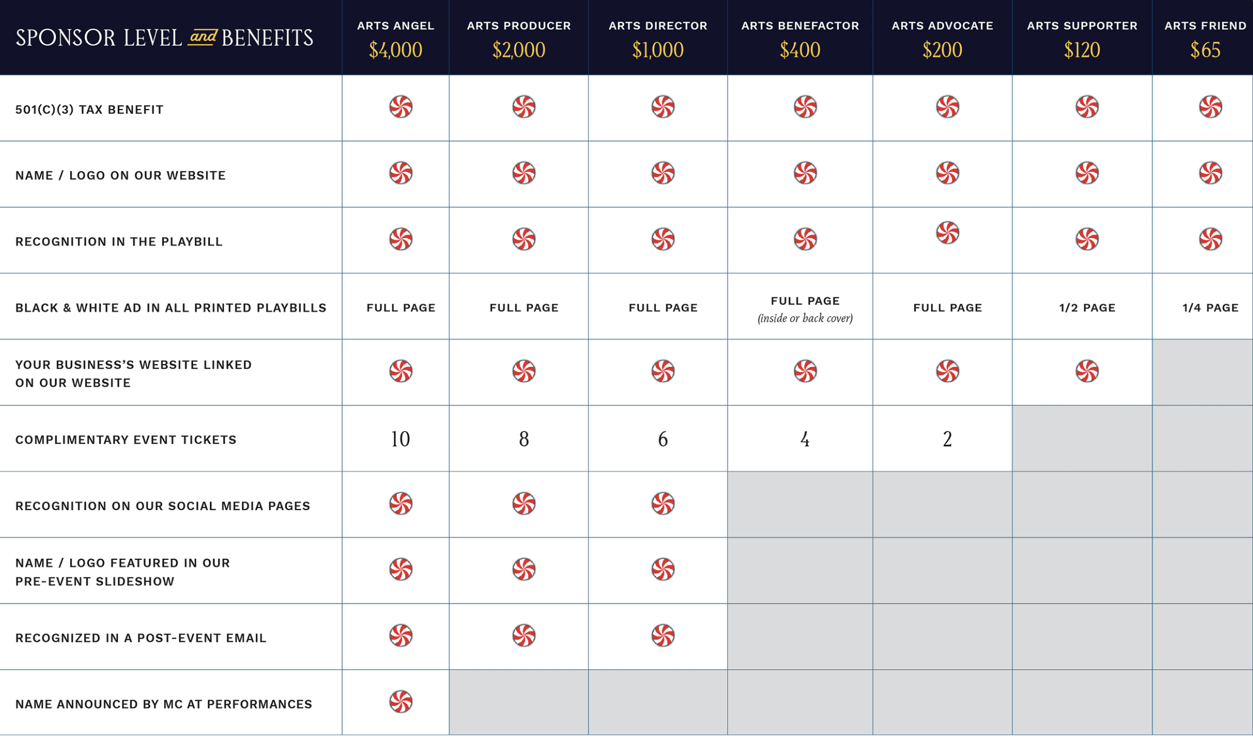Click the Sponsor Level and Benefits title

164,38
